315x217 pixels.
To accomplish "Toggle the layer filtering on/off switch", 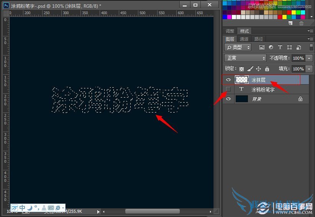I will tap(311, 47).
